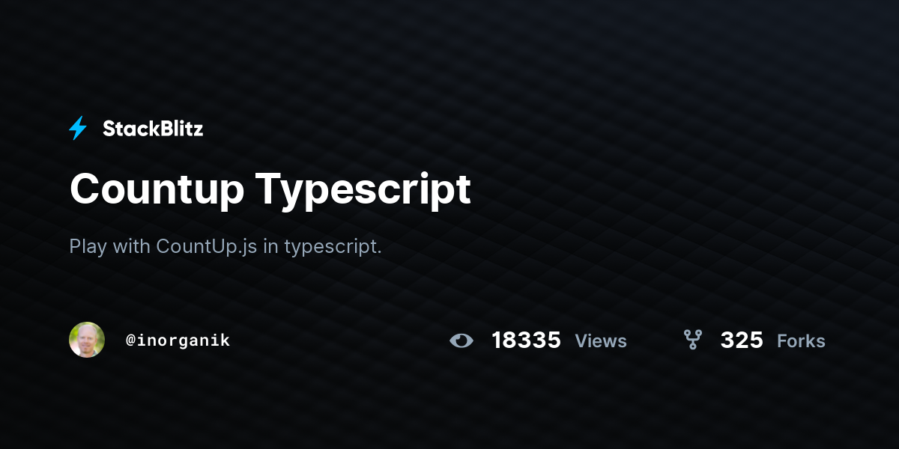
Task: Click the word Typescript in the title
Action: [x=364, y=189]
